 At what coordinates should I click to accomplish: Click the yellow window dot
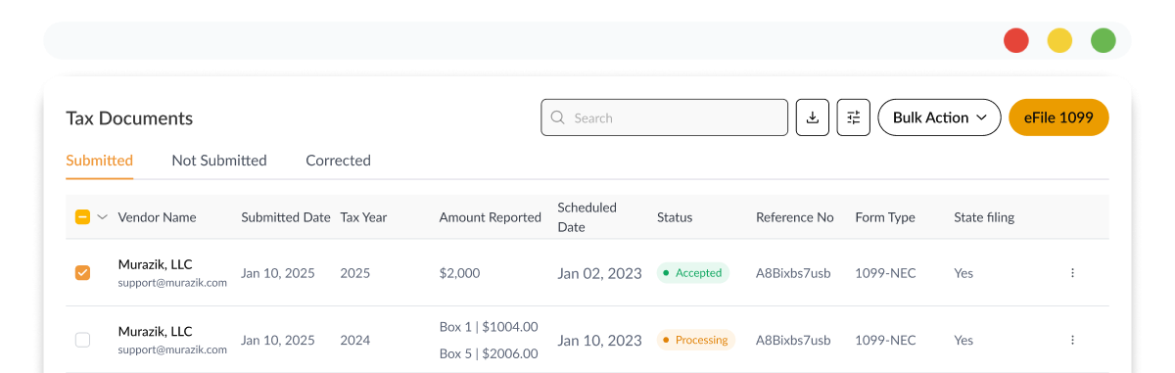coord(1059,40)
